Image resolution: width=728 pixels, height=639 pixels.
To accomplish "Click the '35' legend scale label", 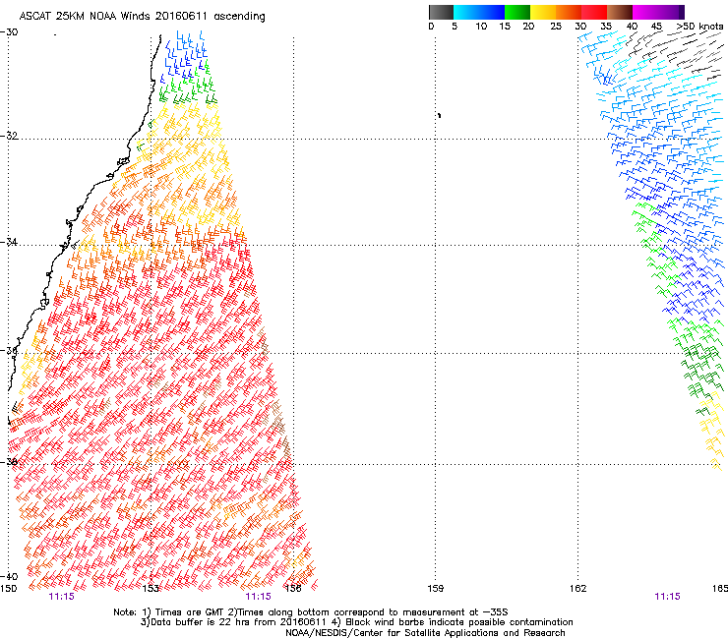I will [x=606, y=27].
